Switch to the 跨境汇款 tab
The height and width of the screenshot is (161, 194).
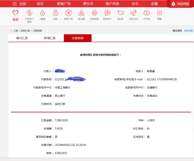50,38
